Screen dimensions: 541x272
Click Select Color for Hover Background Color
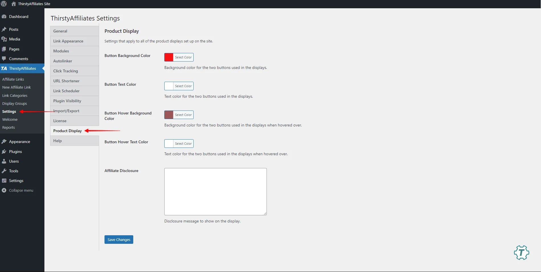coord(183,115)
